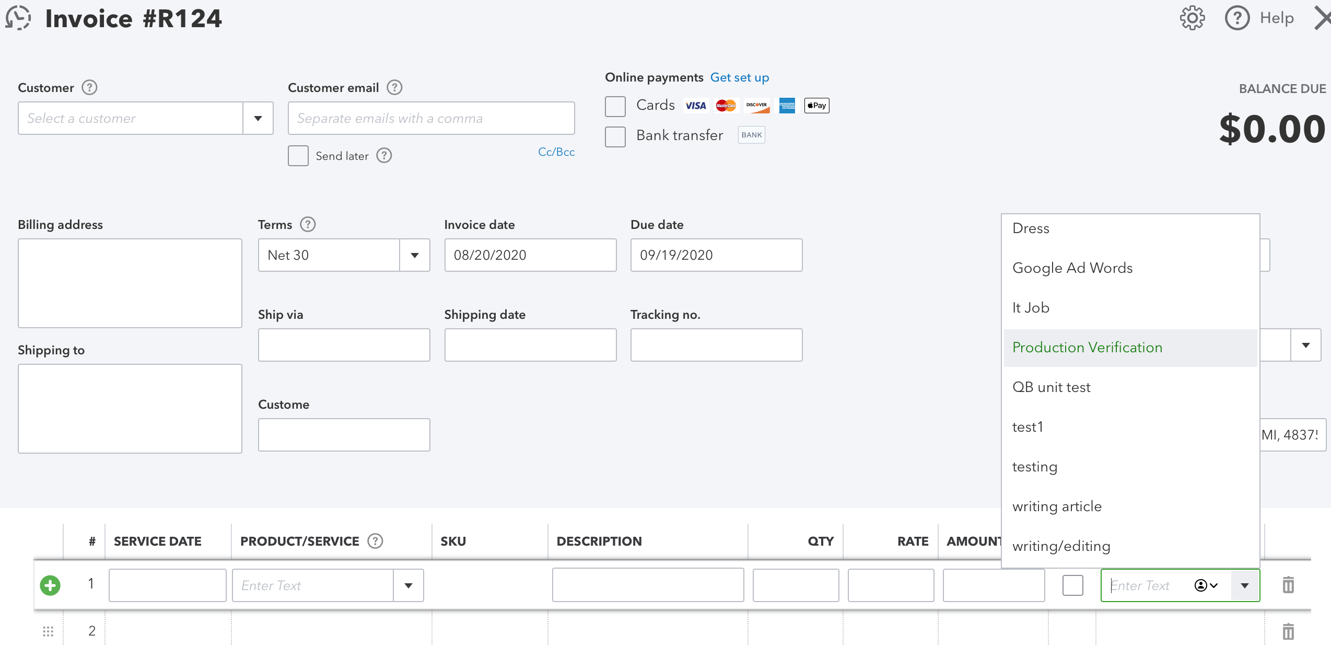Select Production Verification from the list
This screenshot has height=646, width=1331.
[x=1088, y=348]
